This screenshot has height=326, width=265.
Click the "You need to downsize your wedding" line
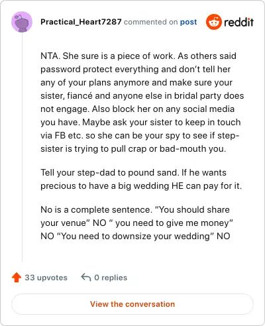[x=135, y=236]
